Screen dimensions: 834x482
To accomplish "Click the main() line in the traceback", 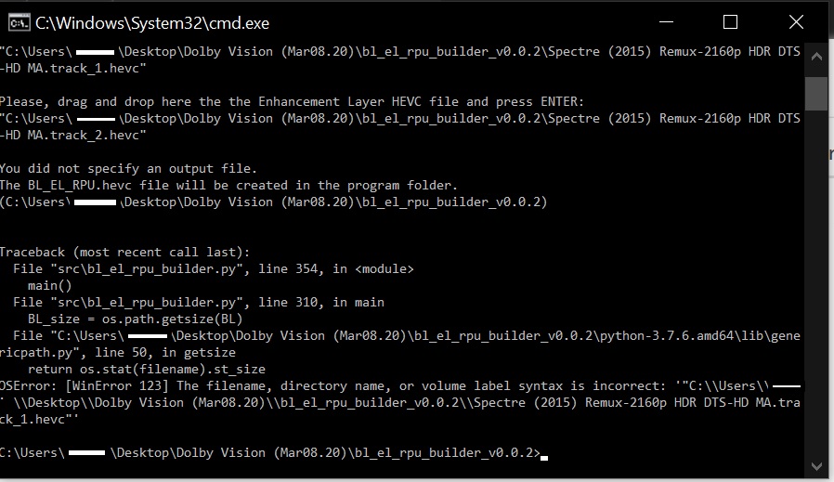I will click(x=49, y=286).
